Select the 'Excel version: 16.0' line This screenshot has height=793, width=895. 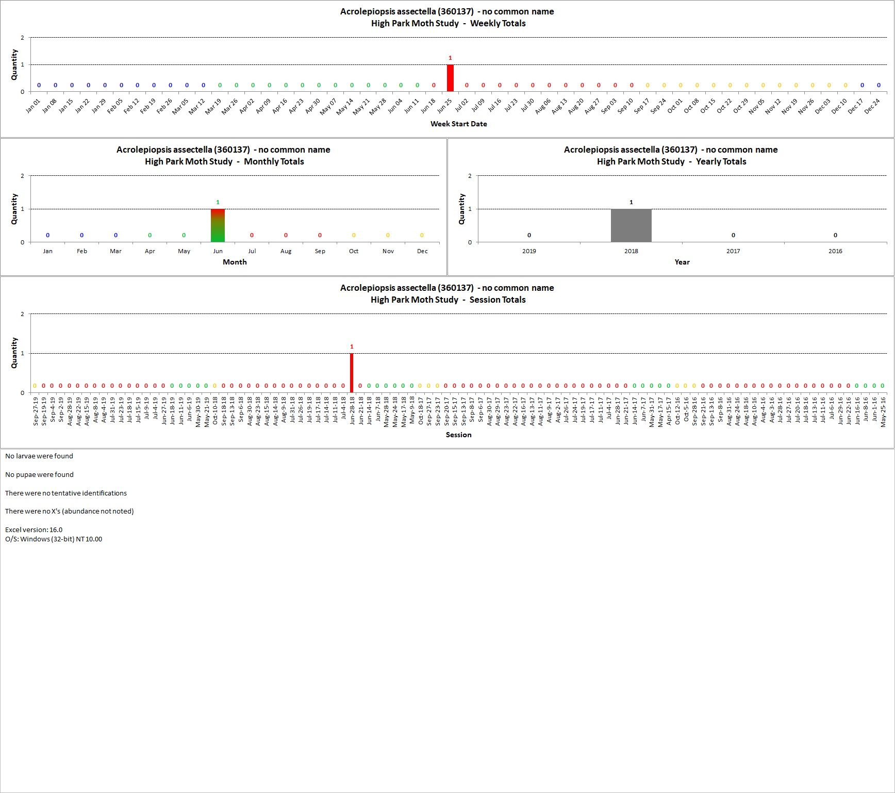point(34,530)
